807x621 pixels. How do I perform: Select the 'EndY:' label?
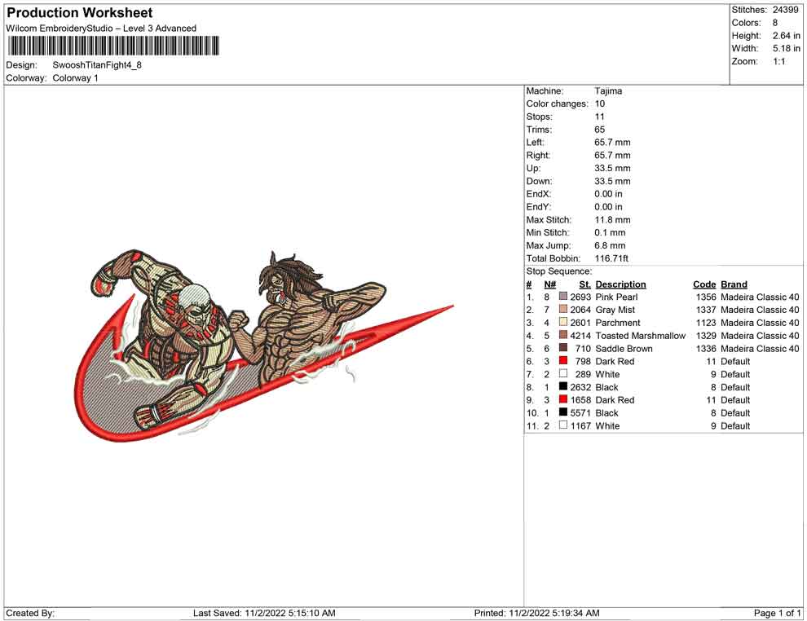538,206
